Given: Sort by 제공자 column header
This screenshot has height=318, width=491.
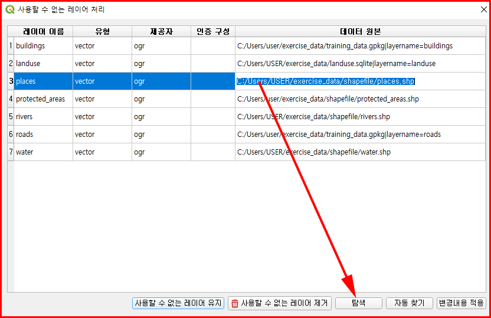Looking at the screenshot, I should (161, 32).
